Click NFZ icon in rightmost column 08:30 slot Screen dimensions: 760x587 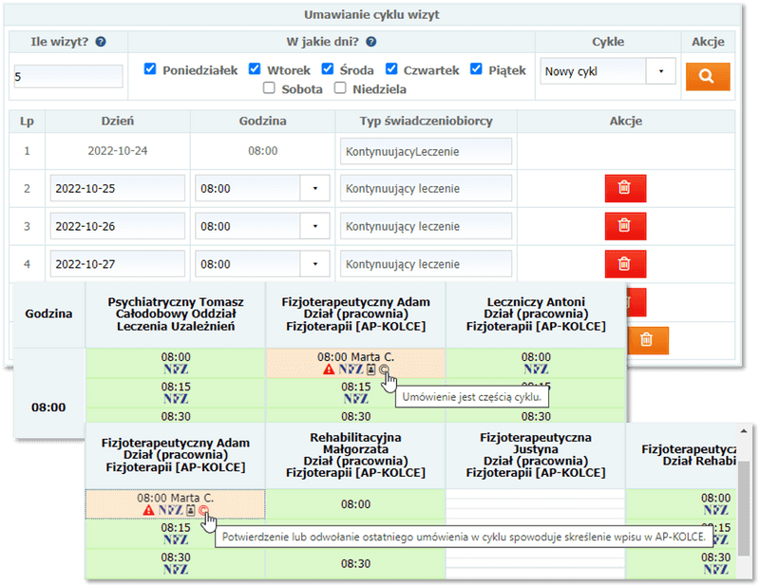tap(716, 570)
